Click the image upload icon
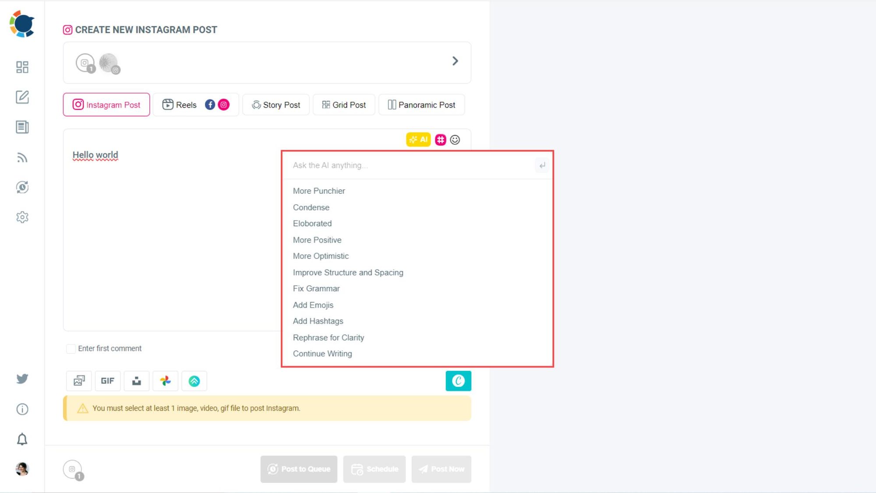Viewport: 876px width, 493px height. point(78,381)
